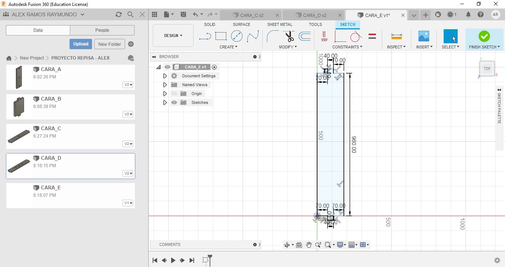Expand the Document Settings node
This screenshot has height=267, width=505.
tap(165, 76)
